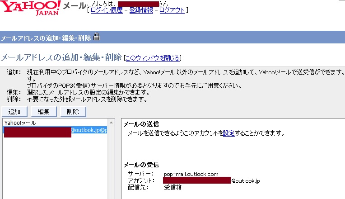Click the 配信先: label
This screenshot has height=199, width=345.
click(138, 187)
